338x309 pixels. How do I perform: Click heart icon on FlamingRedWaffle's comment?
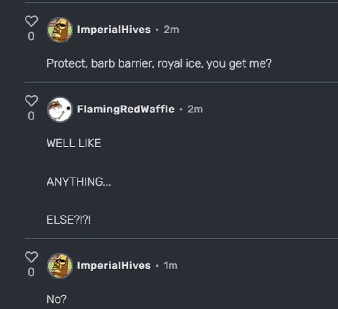pos(31,101)
